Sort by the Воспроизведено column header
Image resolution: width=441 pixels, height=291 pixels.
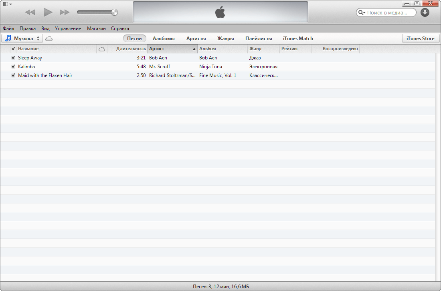pos(336,49)
